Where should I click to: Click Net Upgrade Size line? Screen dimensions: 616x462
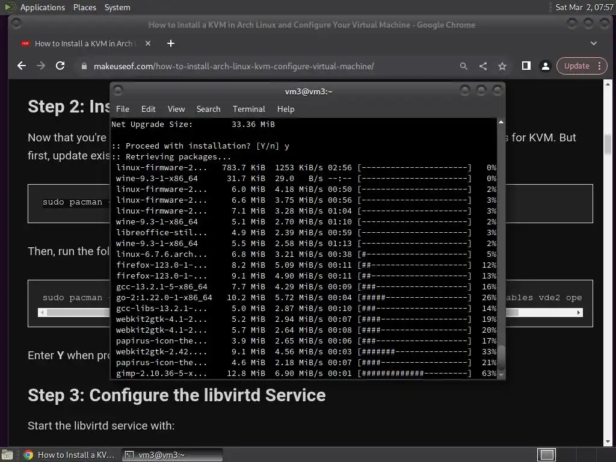(193, 124)
